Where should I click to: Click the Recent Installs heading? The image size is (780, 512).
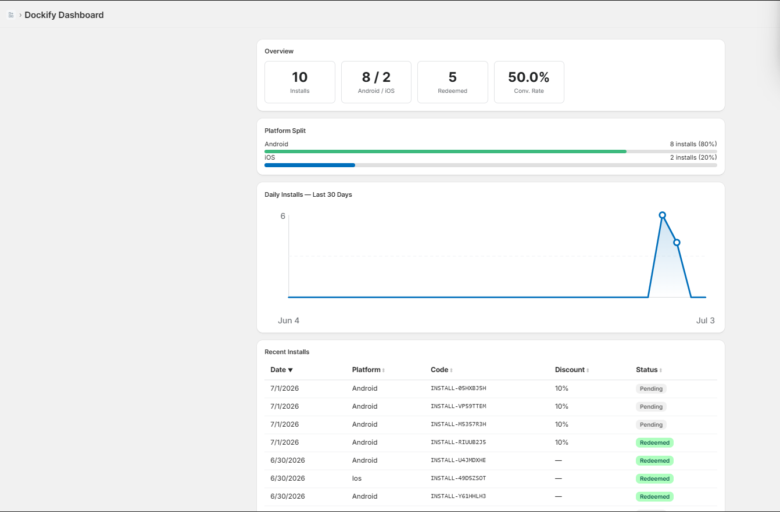(x=287, y=352)
